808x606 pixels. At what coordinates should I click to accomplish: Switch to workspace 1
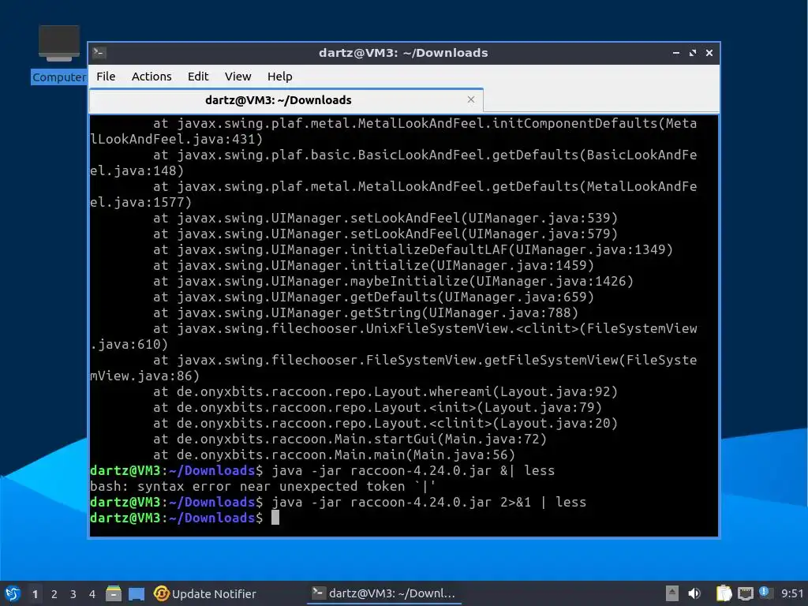click(35, 594)
